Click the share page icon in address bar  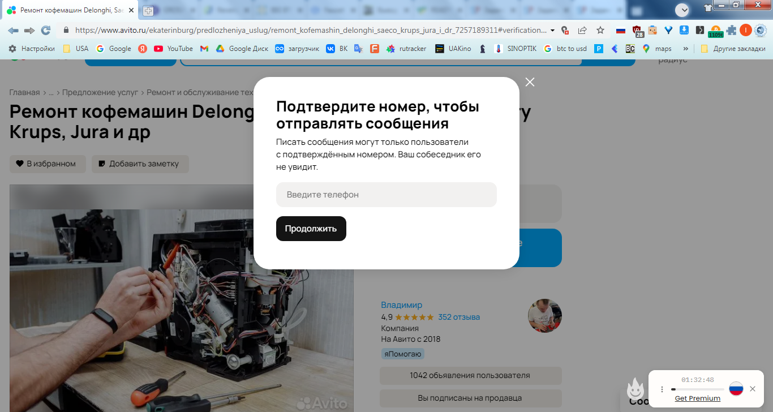582,30
